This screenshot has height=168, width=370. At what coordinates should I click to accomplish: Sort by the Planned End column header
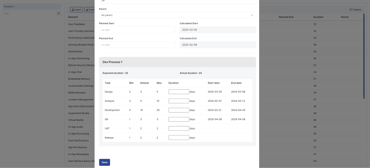tap(286, 17)
